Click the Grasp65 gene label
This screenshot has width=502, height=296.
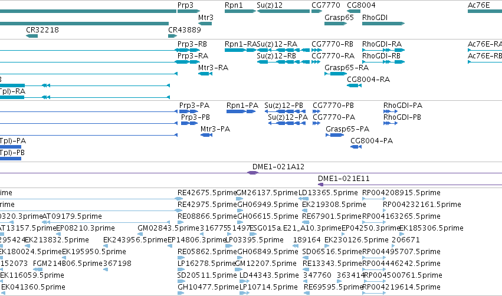(x=339, y=18)
